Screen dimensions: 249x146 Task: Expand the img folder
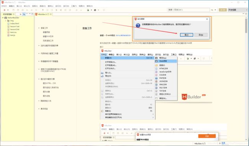(6, 21)
